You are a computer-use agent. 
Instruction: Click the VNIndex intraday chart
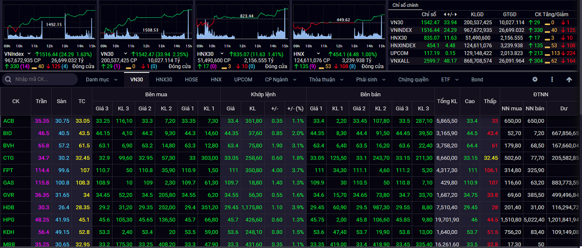(x=48, y=25)
